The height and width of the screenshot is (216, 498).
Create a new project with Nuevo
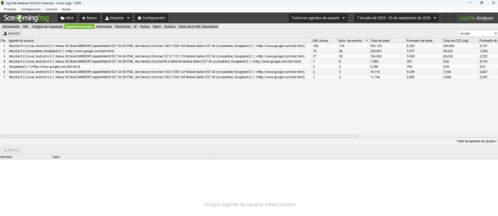89,18
